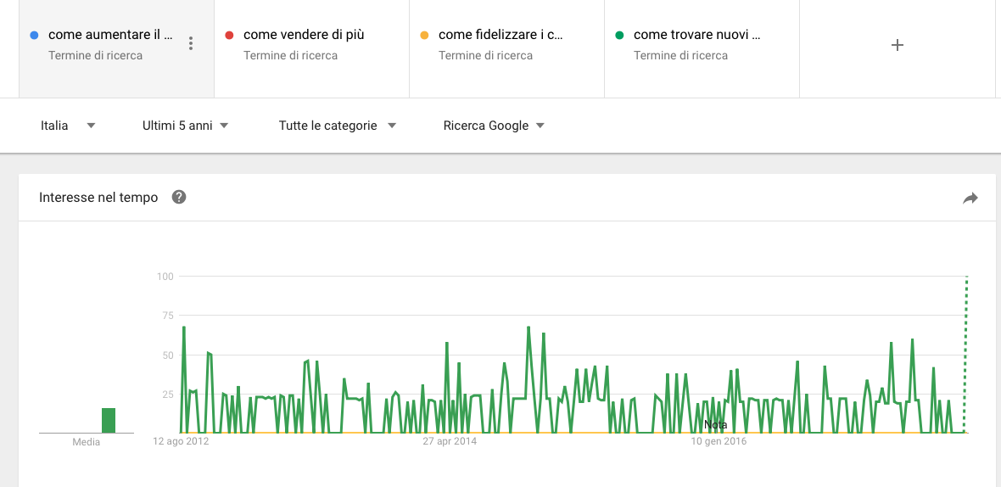
Task: Click the Interesse nel tempo heading
Action: point(98,198)
